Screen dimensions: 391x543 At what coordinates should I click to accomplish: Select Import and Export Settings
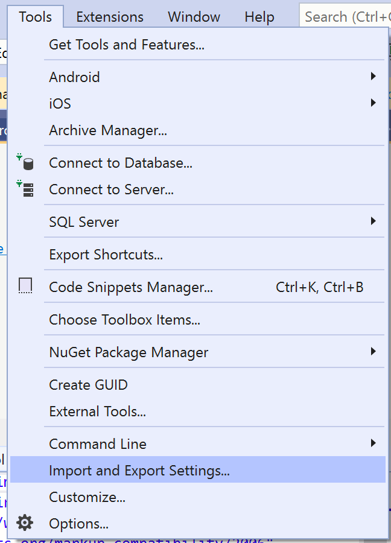pos(198,469)
